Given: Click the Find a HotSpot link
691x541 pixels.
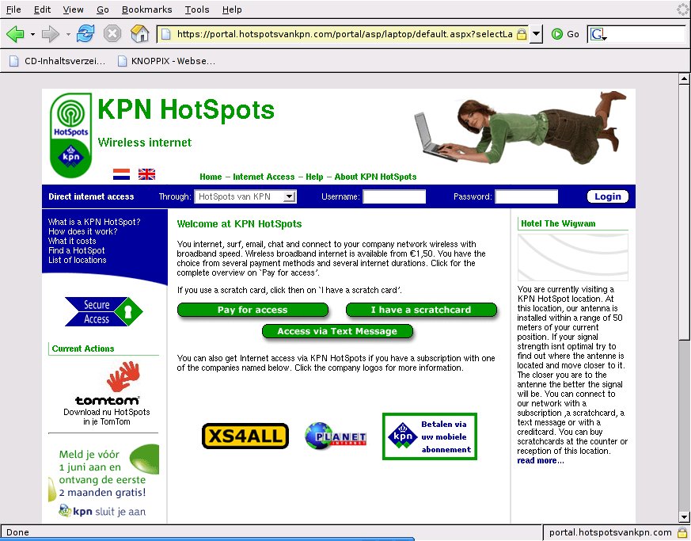Looking at the screenshot, I should [77, 250].
